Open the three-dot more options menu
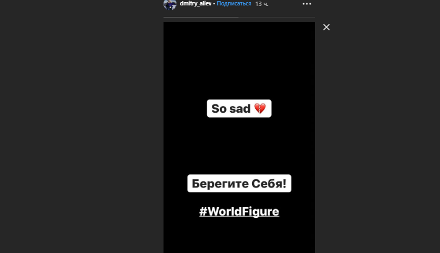The image size is (440, 253). point(307,4)
